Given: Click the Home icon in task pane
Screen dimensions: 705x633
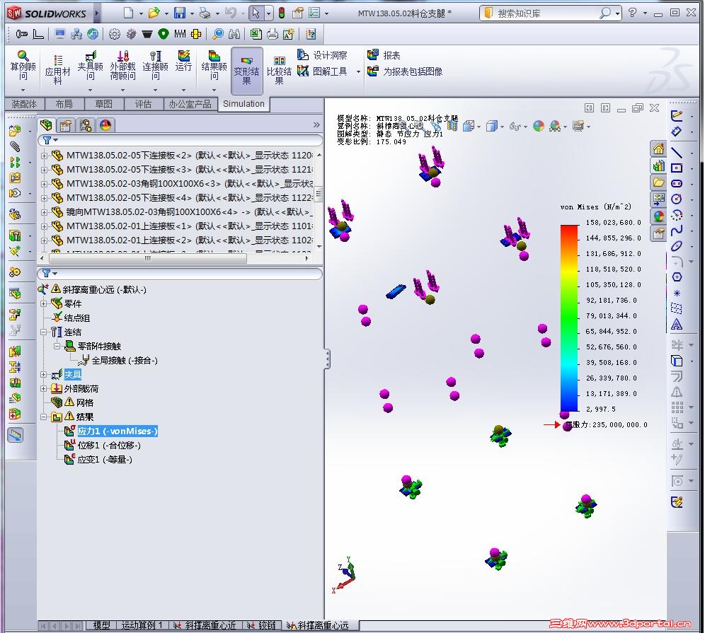Looking at the screenshot, I should click(x=659, y=149).
